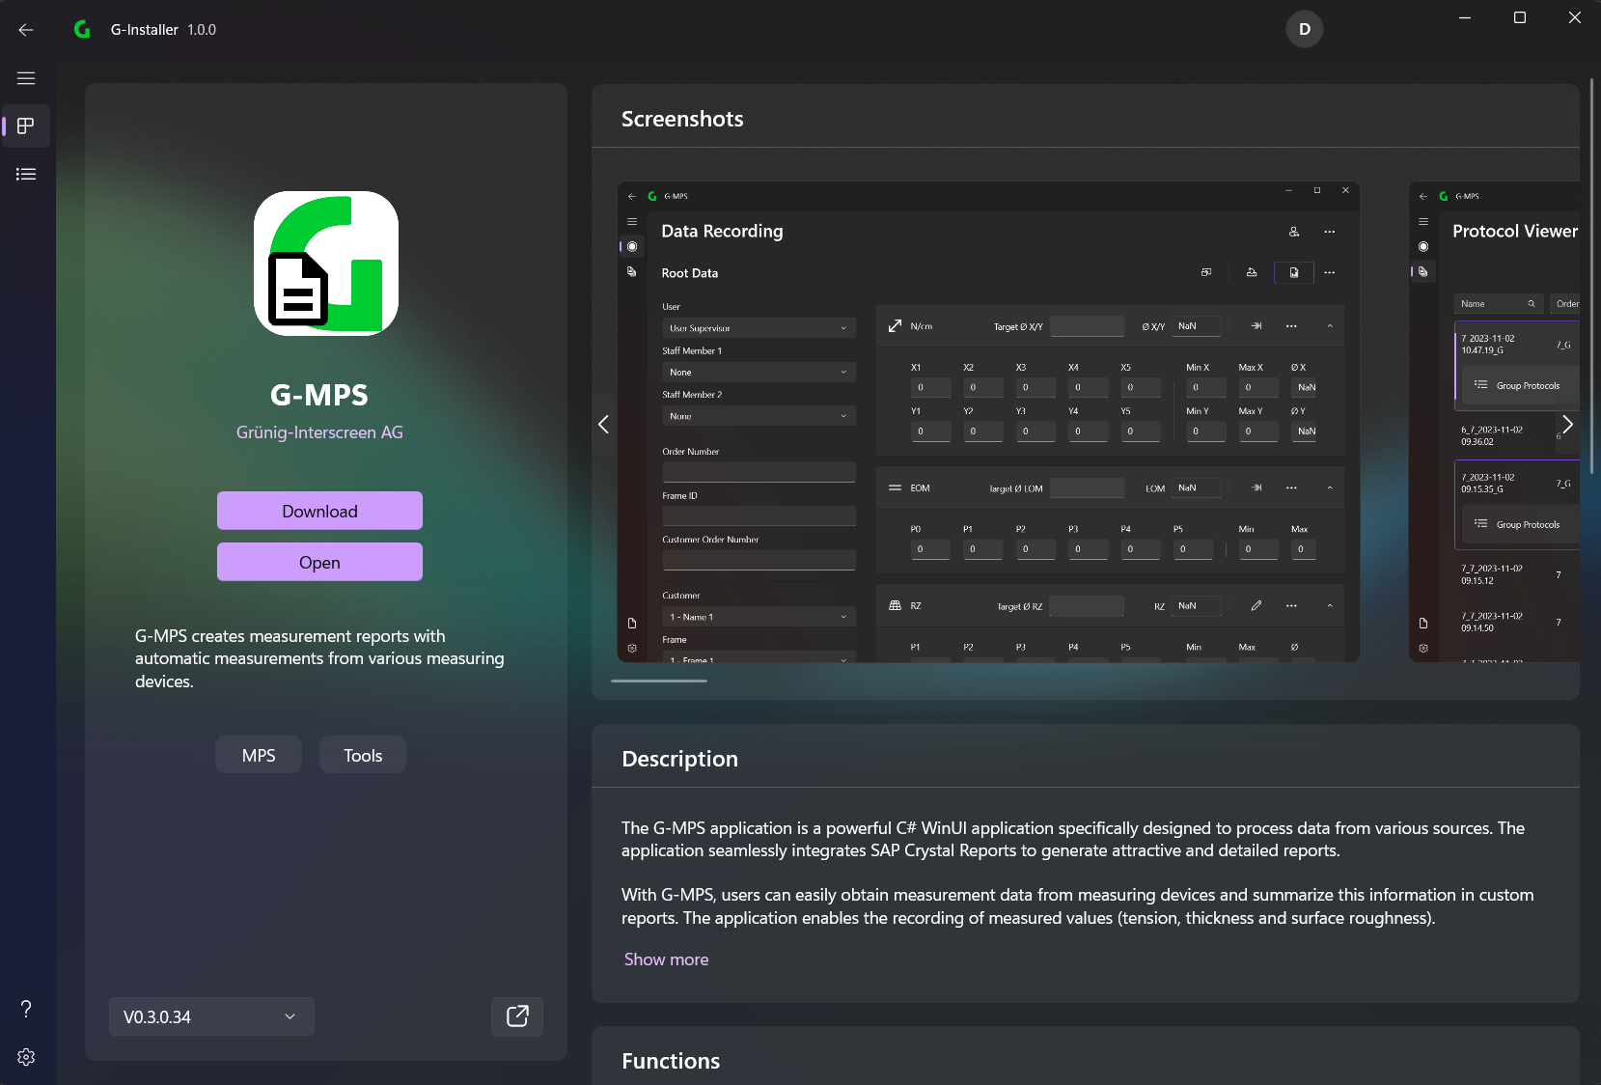Click the open-in-external-window icon button
1601x1085 pixels.
[x=517, y=1016]
